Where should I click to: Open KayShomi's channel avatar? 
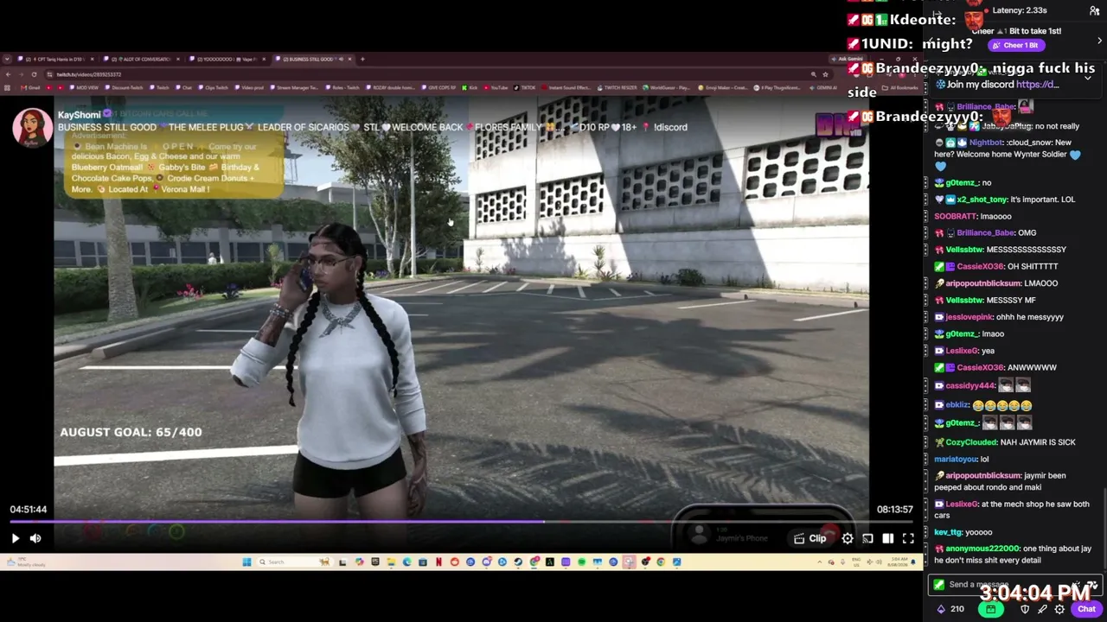[x=32, y=128]
